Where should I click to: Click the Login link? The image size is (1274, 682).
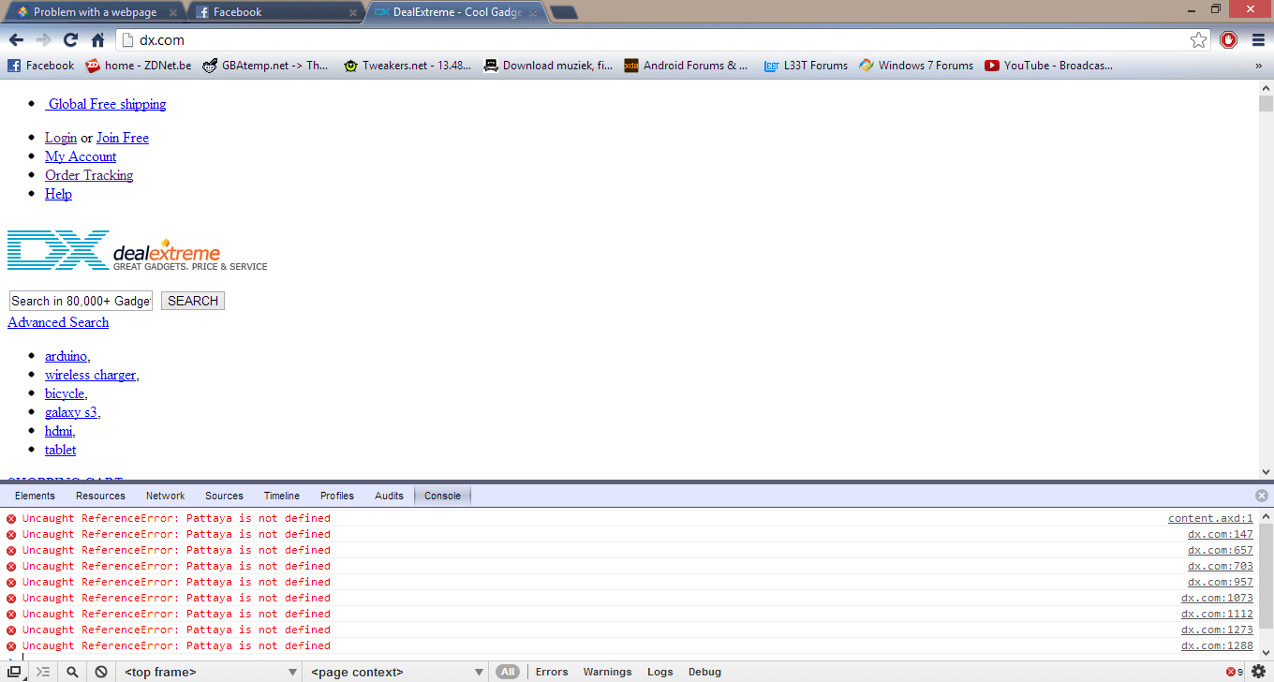tap(61, 138)
